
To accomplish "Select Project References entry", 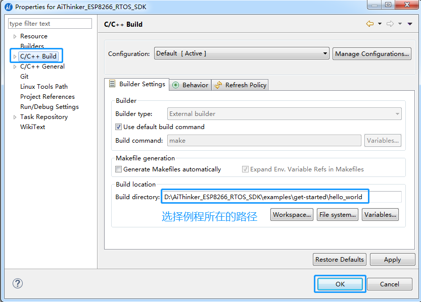I will (48, 97).
